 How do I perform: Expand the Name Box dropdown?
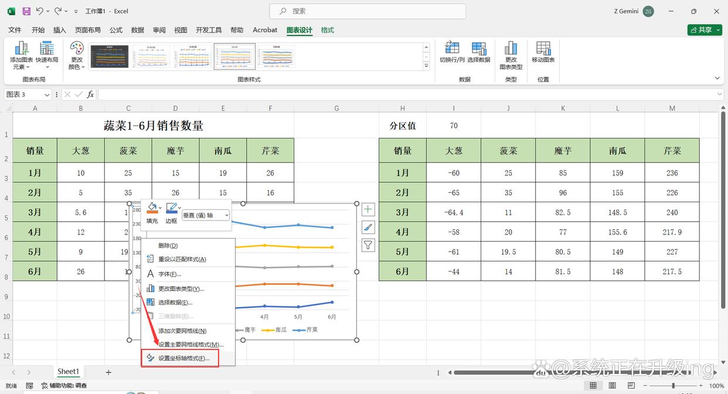tap(47, 94)
